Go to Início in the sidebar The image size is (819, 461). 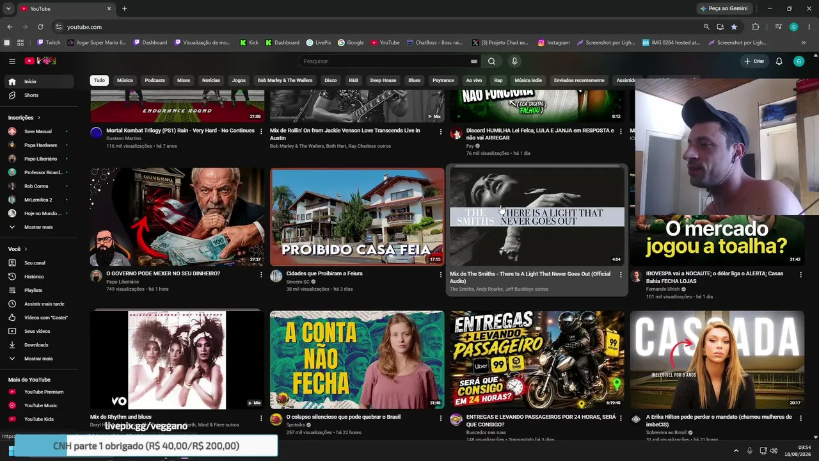click(39, 82)
